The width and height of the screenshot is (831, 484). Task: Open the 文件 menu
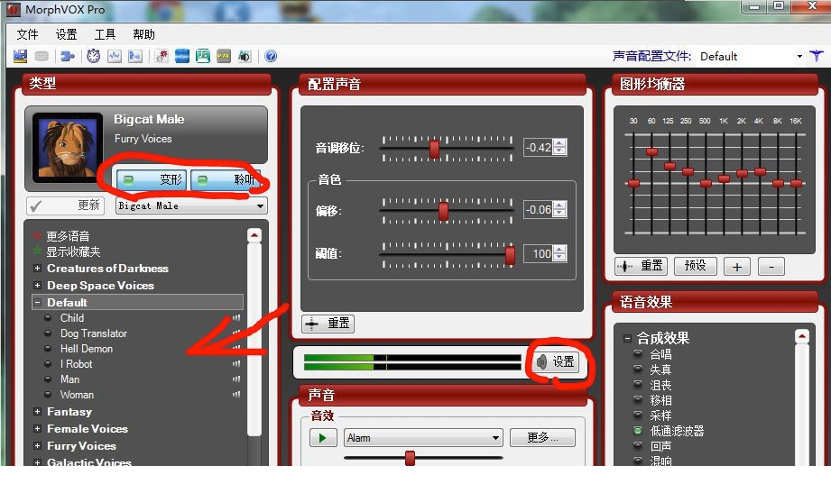[x=27, y=34]
